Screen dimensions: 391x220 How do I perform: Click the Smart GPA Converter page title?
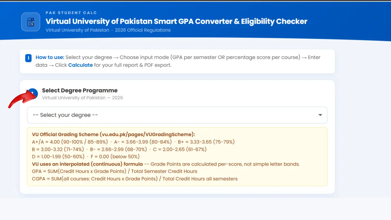pos(176,21)
